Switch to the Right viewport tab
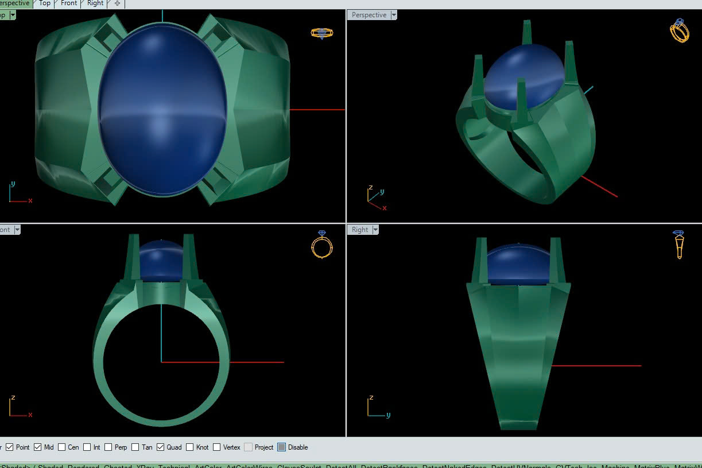702x468 pixels. (x=95, y=3)
